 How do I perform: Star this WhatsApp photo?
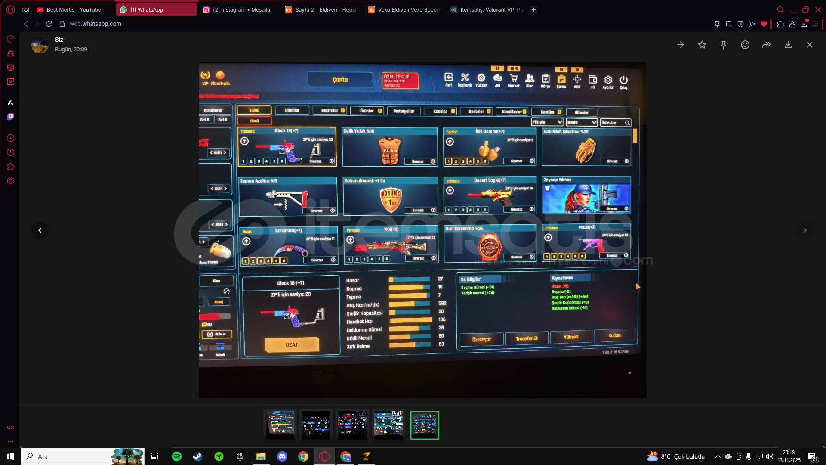point(702,45)
